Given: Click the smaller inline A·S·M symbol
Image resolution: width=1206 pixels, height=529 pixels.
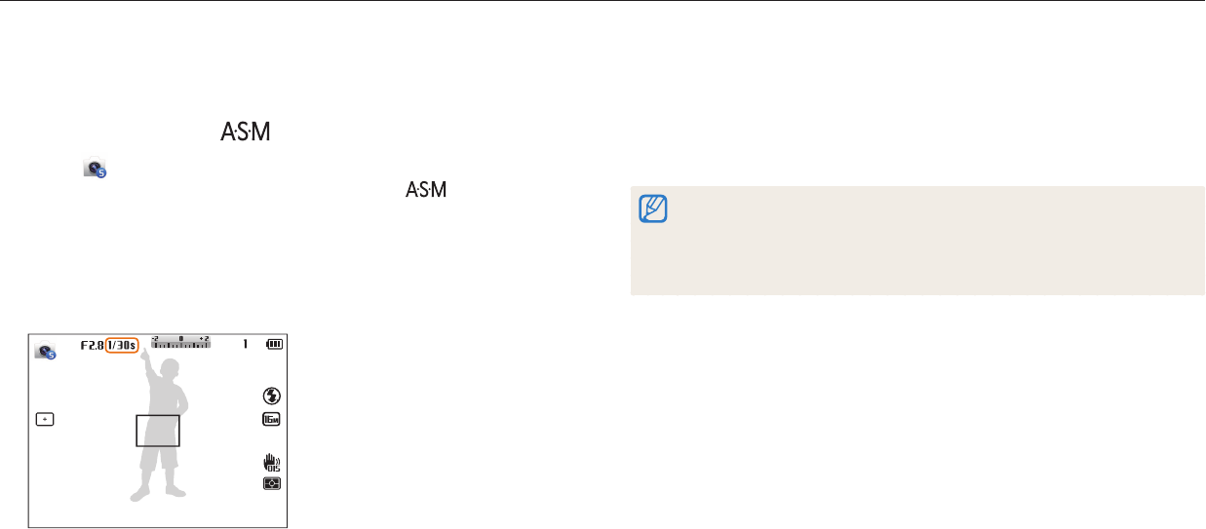Looking at the screenshot, I should 425,190.
